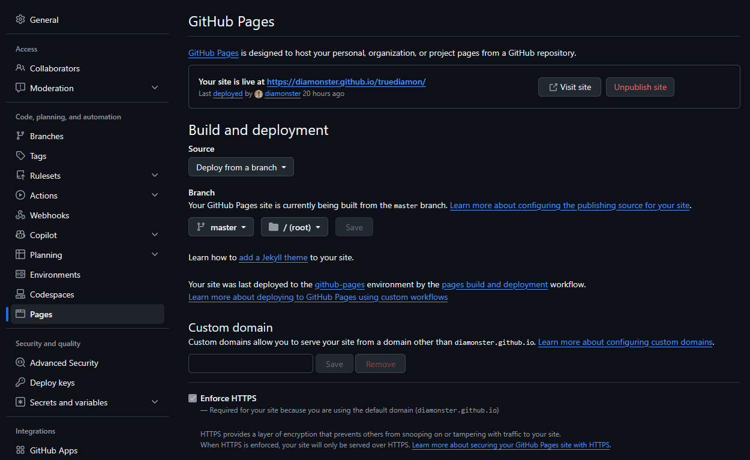Open the live site URL link
Image resolution: width=750 pixels, height=460 pixels.
pyautogui.click(x=346, y=82)
